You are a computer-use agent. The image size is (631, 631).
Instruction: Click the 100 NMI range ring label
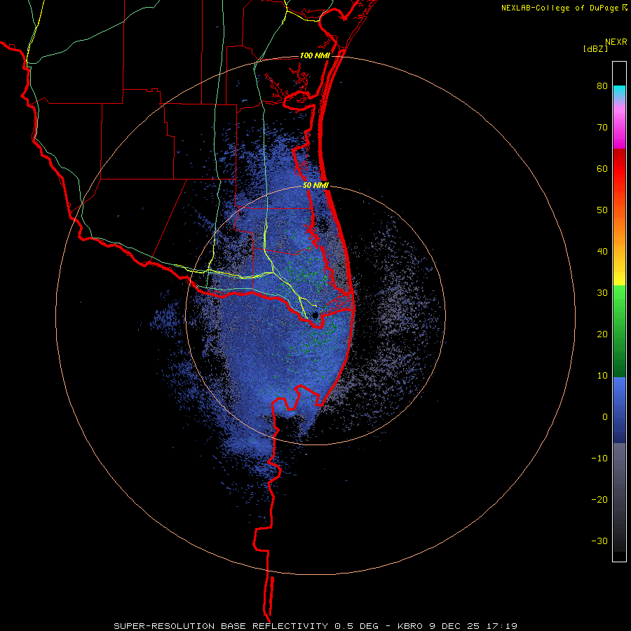pos(315,55)
